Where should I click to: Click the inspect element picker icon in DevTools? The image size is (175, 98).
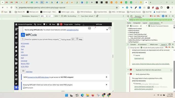[x=128, y=16]
